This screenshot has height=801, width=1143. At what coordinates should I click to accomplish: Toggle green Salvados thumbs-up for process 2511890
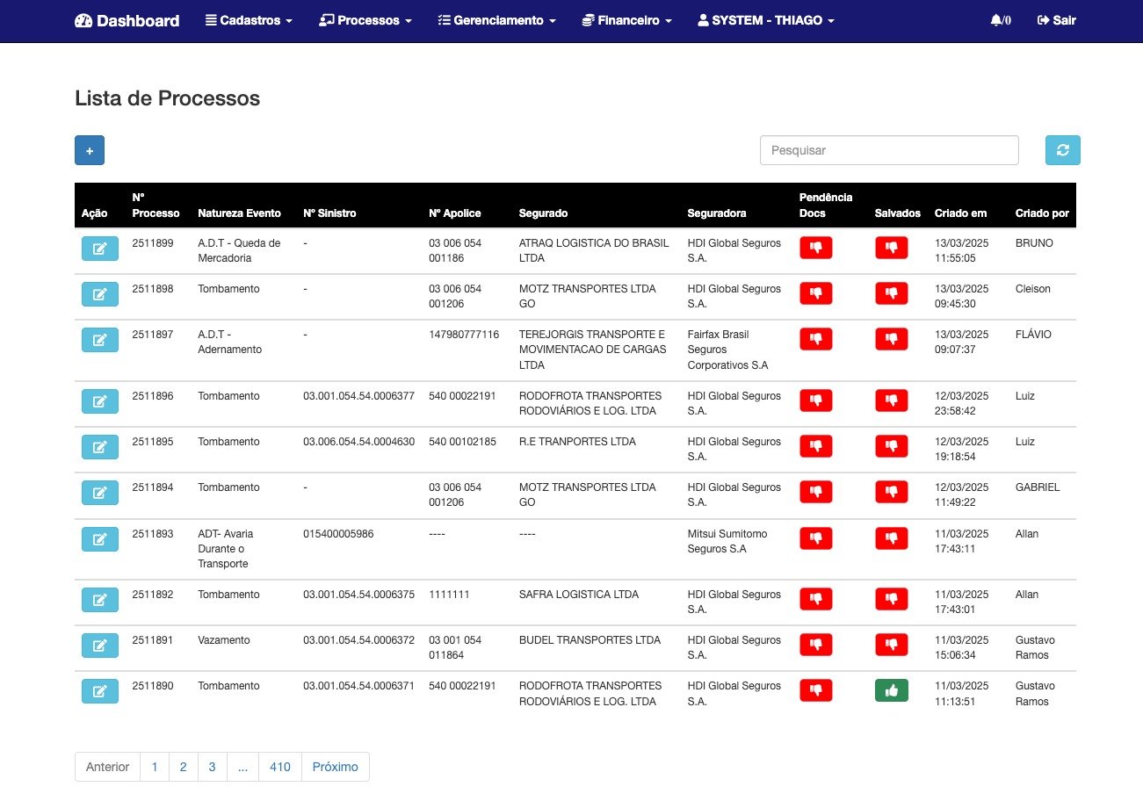click(x=891, y=690)
